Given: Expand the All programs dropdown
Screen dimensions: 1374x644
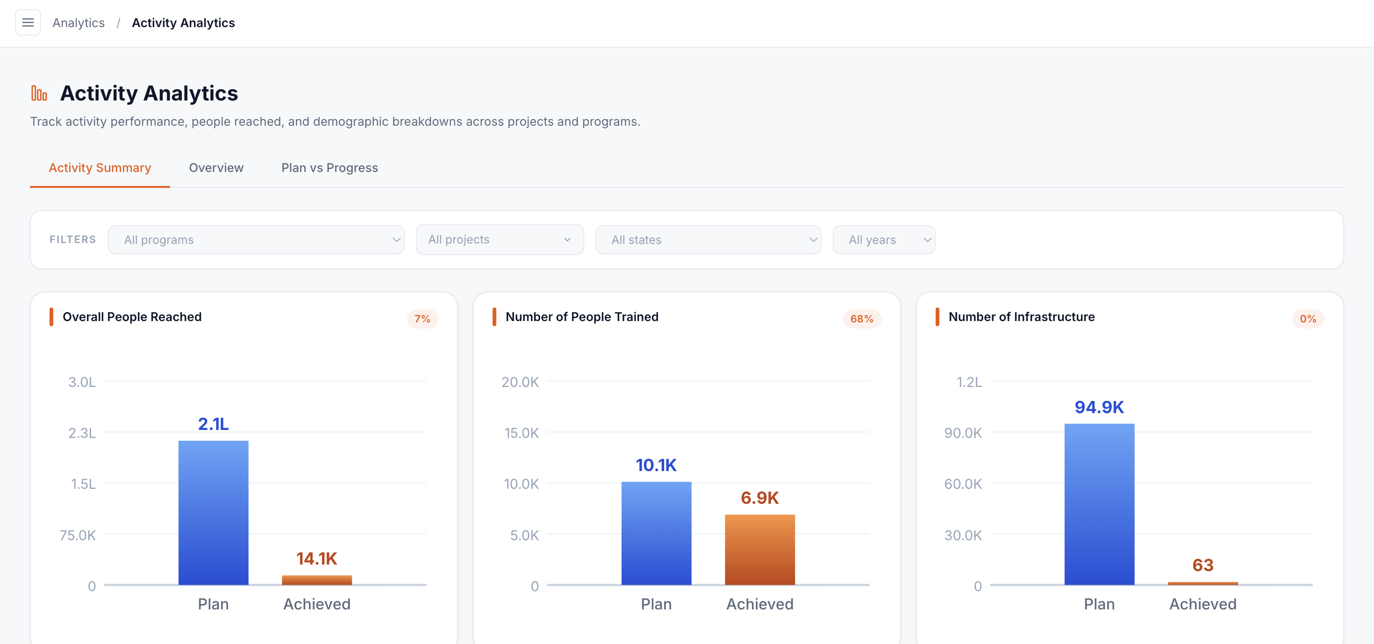Looking at the screenshot, I should coord(256,240).
